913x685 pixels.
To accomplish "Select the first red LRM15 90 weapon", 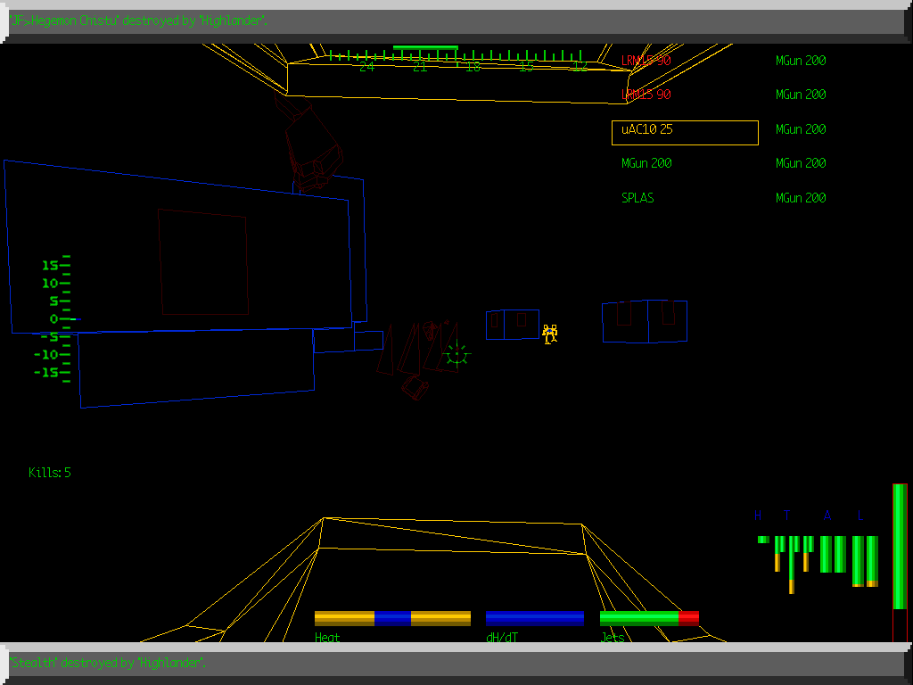I will pos(646,61).
